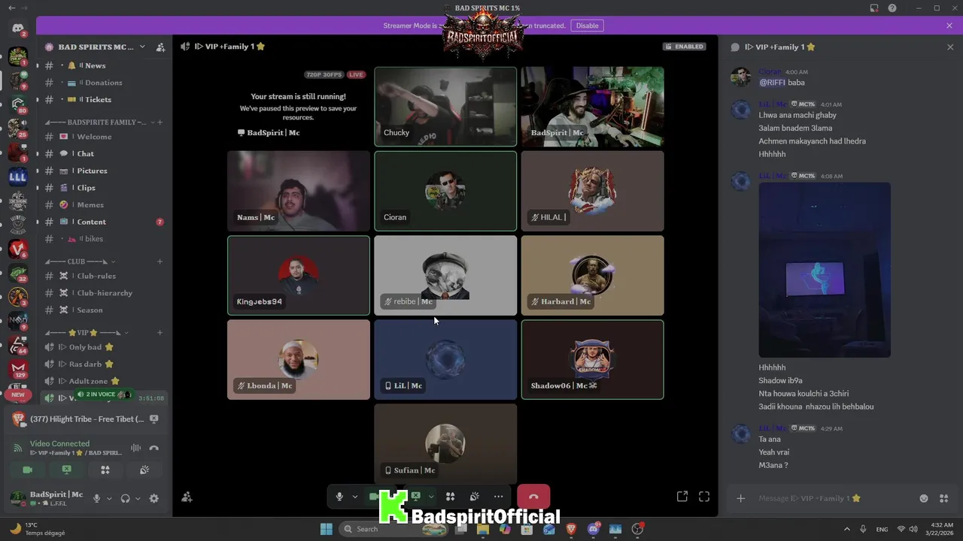The image size is (963, 541).
Task: Open apps launcher in message box
Action: click(x=944, y=498)
